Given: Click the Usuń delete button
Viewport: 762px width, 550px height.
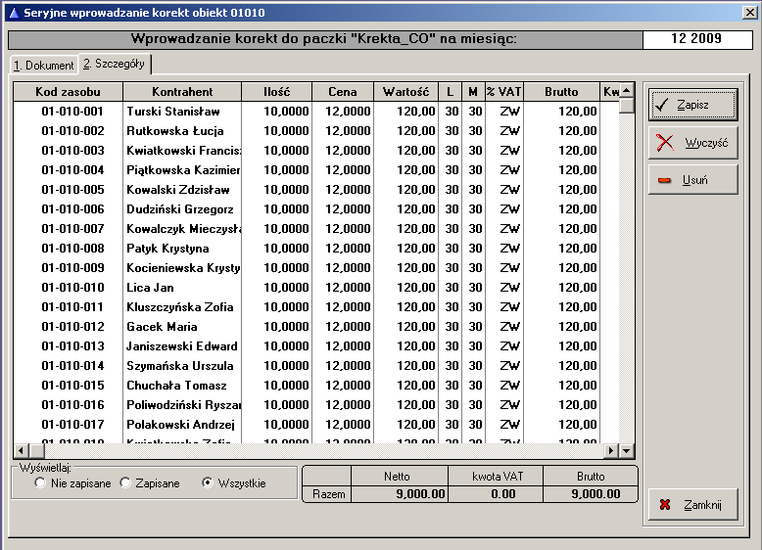Looking at the screenshot, I should 693,180.
